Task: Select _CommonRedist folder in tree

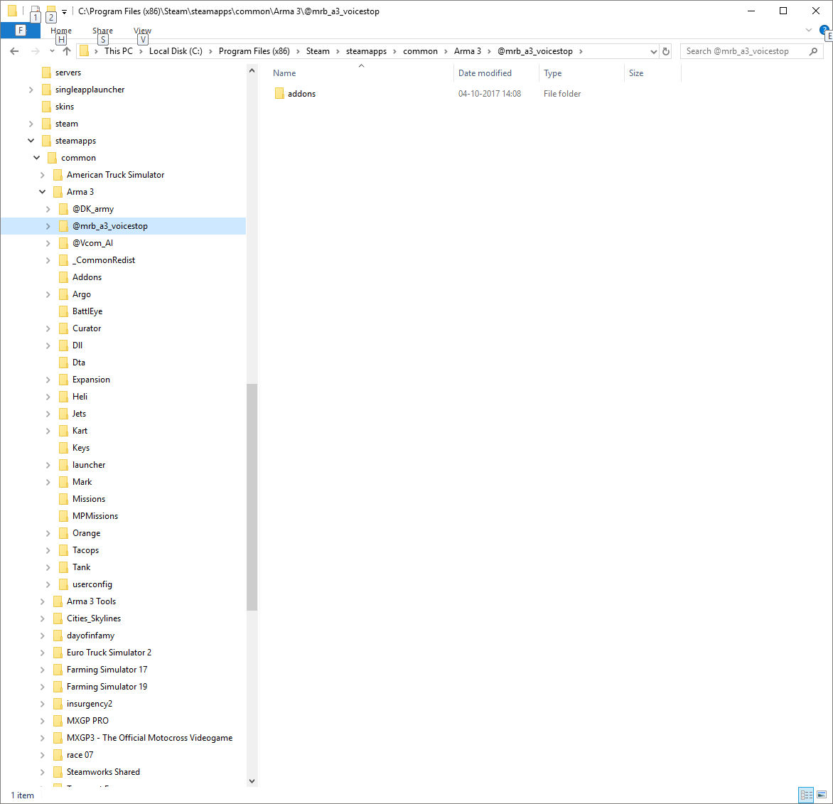Action: pos(104,260)
